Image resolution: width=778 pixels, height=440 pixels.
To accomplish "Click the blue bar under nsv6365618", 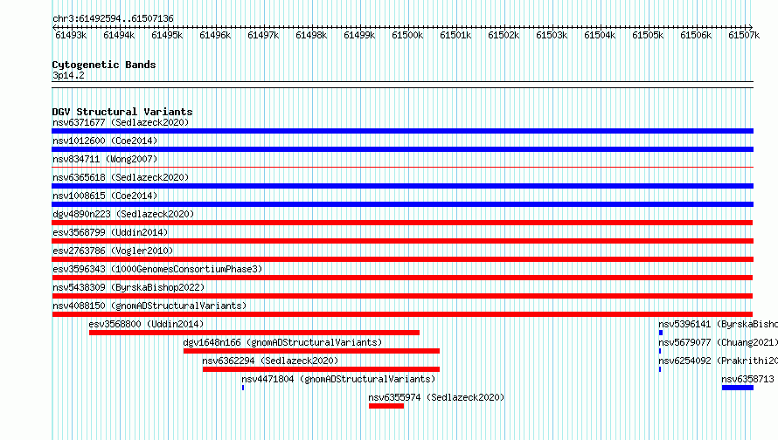I will [x=402, y=186].
